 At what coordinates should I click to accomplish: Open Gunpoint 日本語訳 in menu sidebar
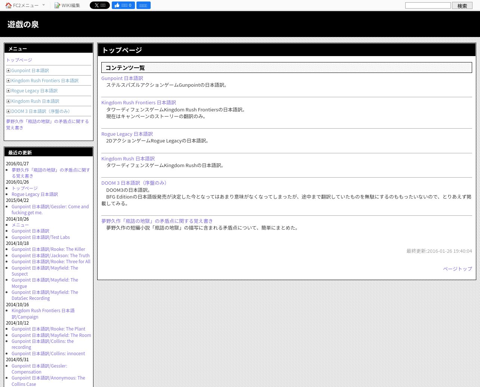point(30,70)
